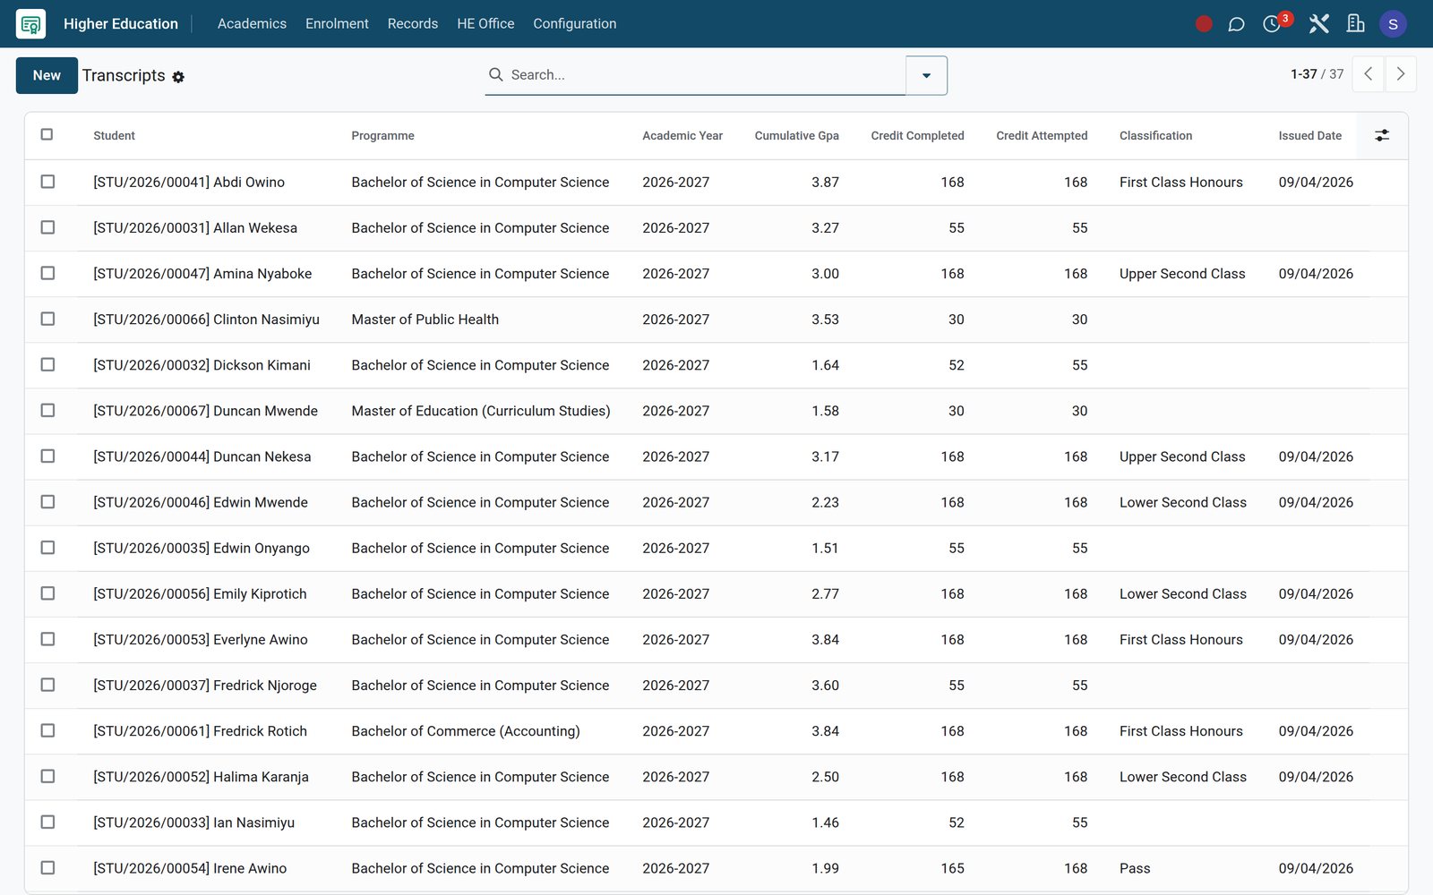Check the Irene Awino row checkbox

click(47, 868)
